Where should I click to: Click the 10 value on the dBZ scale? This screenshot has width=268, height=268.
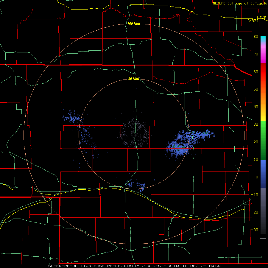click(256, 160)
